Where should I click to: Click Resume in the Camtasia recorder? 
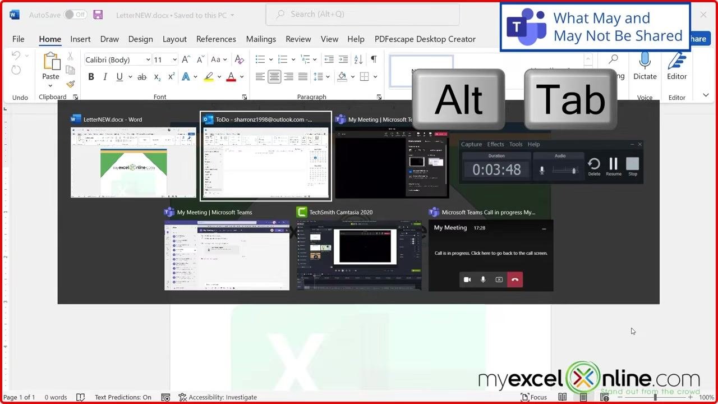coord(614,167)
